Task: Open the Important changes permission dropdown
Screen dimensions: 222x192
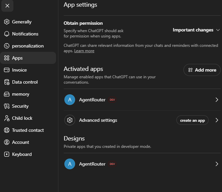Action: pyautogui.click(x=196, y=30)
